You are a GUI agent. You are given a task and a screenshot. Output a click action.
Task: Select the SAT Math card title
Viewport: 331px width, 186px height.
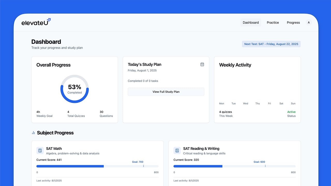(x=54, y=149)
